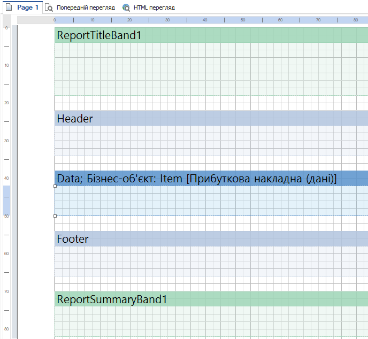Click the HTML перегляд globe icon
The height and width of the screenshot is (339, 368).
(126, 8)
